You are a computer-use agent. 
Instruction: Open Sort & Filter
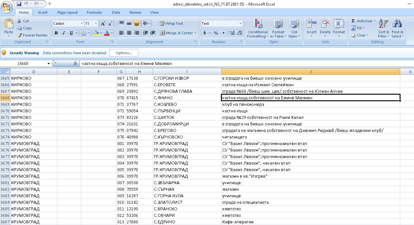384,28
